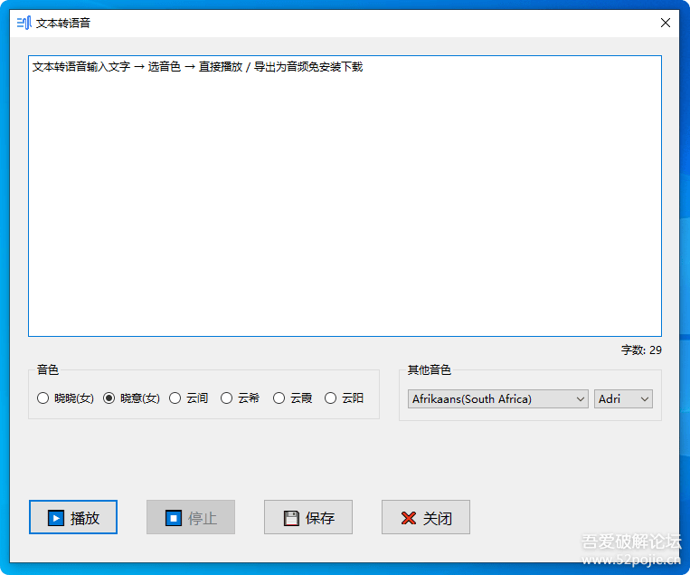Select the 晓意(女) voice radio button

click(x=131, y=398)
